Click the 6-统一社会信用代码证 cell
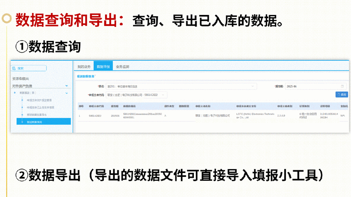Viewport: 351px width, 197px height. [x=308, y=115]
